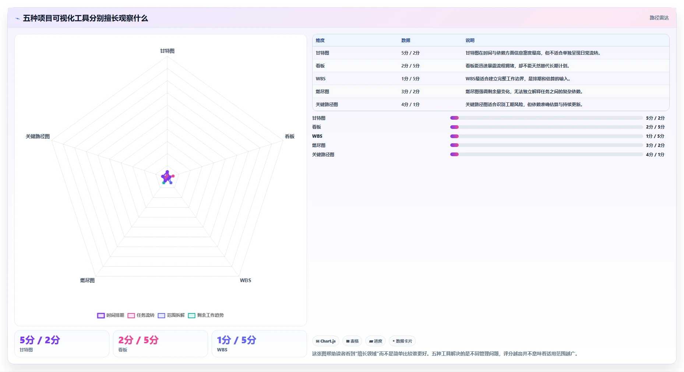Click the 关键路径图 progress bar

546,154
